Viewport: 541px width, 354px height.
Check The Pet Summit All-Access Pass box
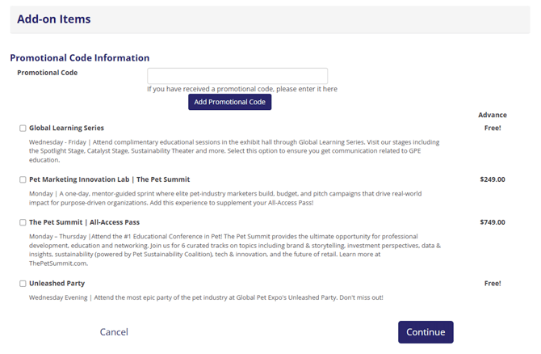tap(23, 222)
